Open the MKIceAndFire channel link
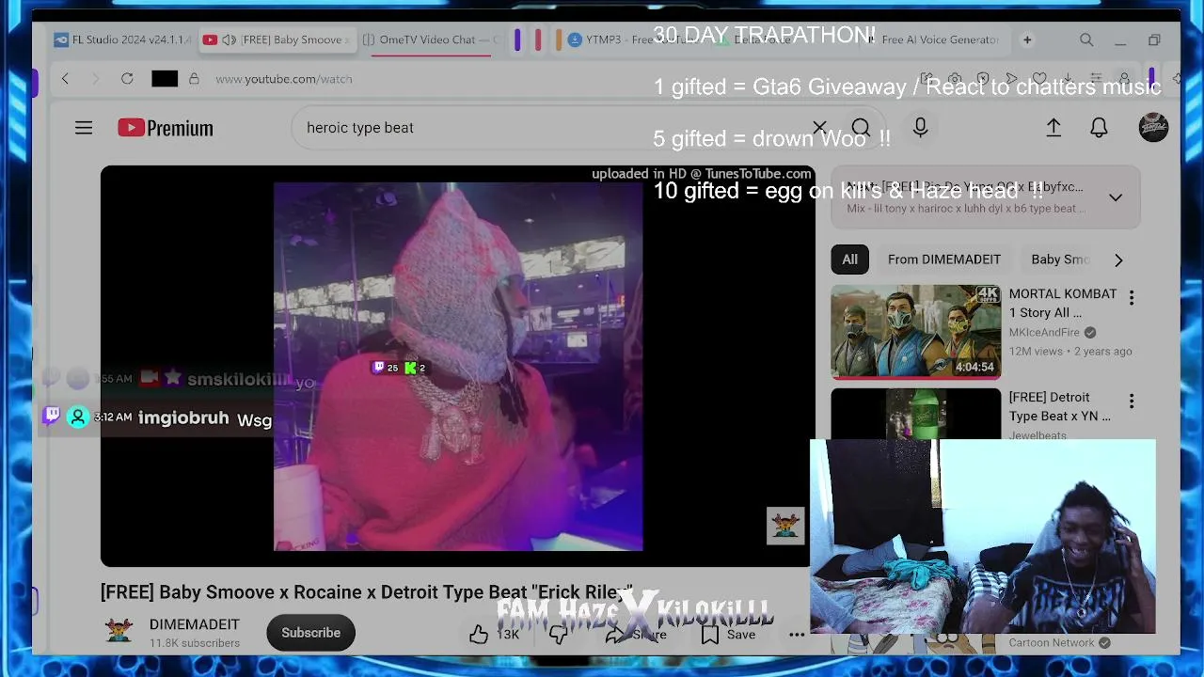Image resolution: width=1204 pixels, height=677 pixels. (1044, 332)
